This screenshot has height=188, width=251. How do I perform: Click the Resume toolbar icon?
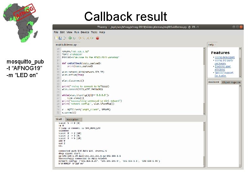click(92, 38)
